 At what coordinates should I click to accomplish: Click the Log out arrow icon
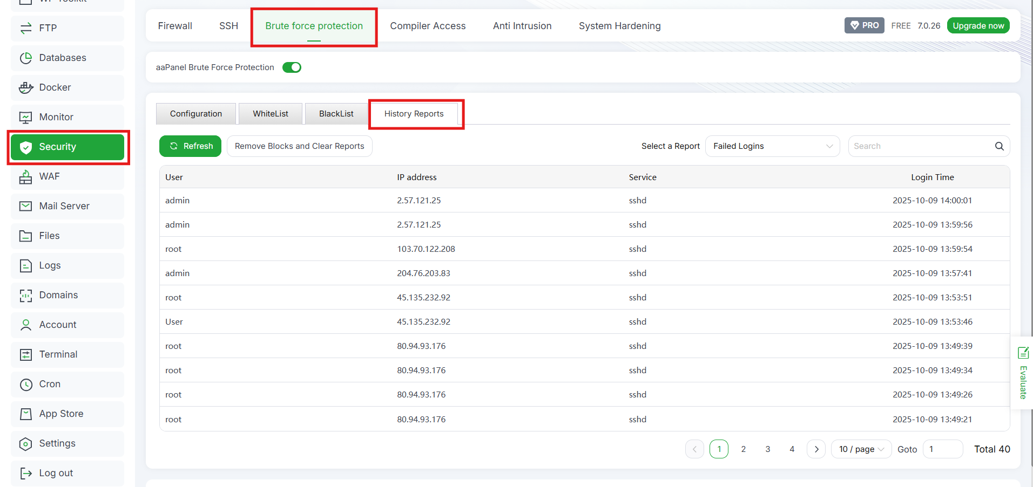(x=25, y=473)
